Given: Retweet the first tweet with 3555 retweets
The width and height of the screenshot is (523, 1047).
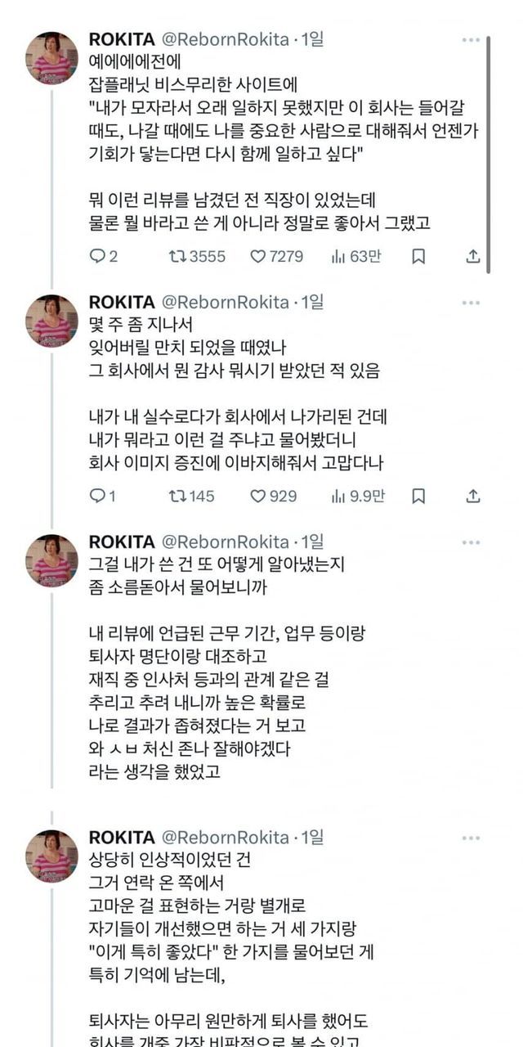Looking at the screenshot, I should [177, 256].
